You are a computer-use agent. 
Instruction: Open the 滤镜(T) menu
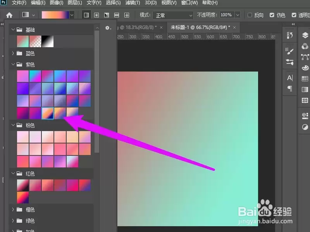(x=133, y=3)
